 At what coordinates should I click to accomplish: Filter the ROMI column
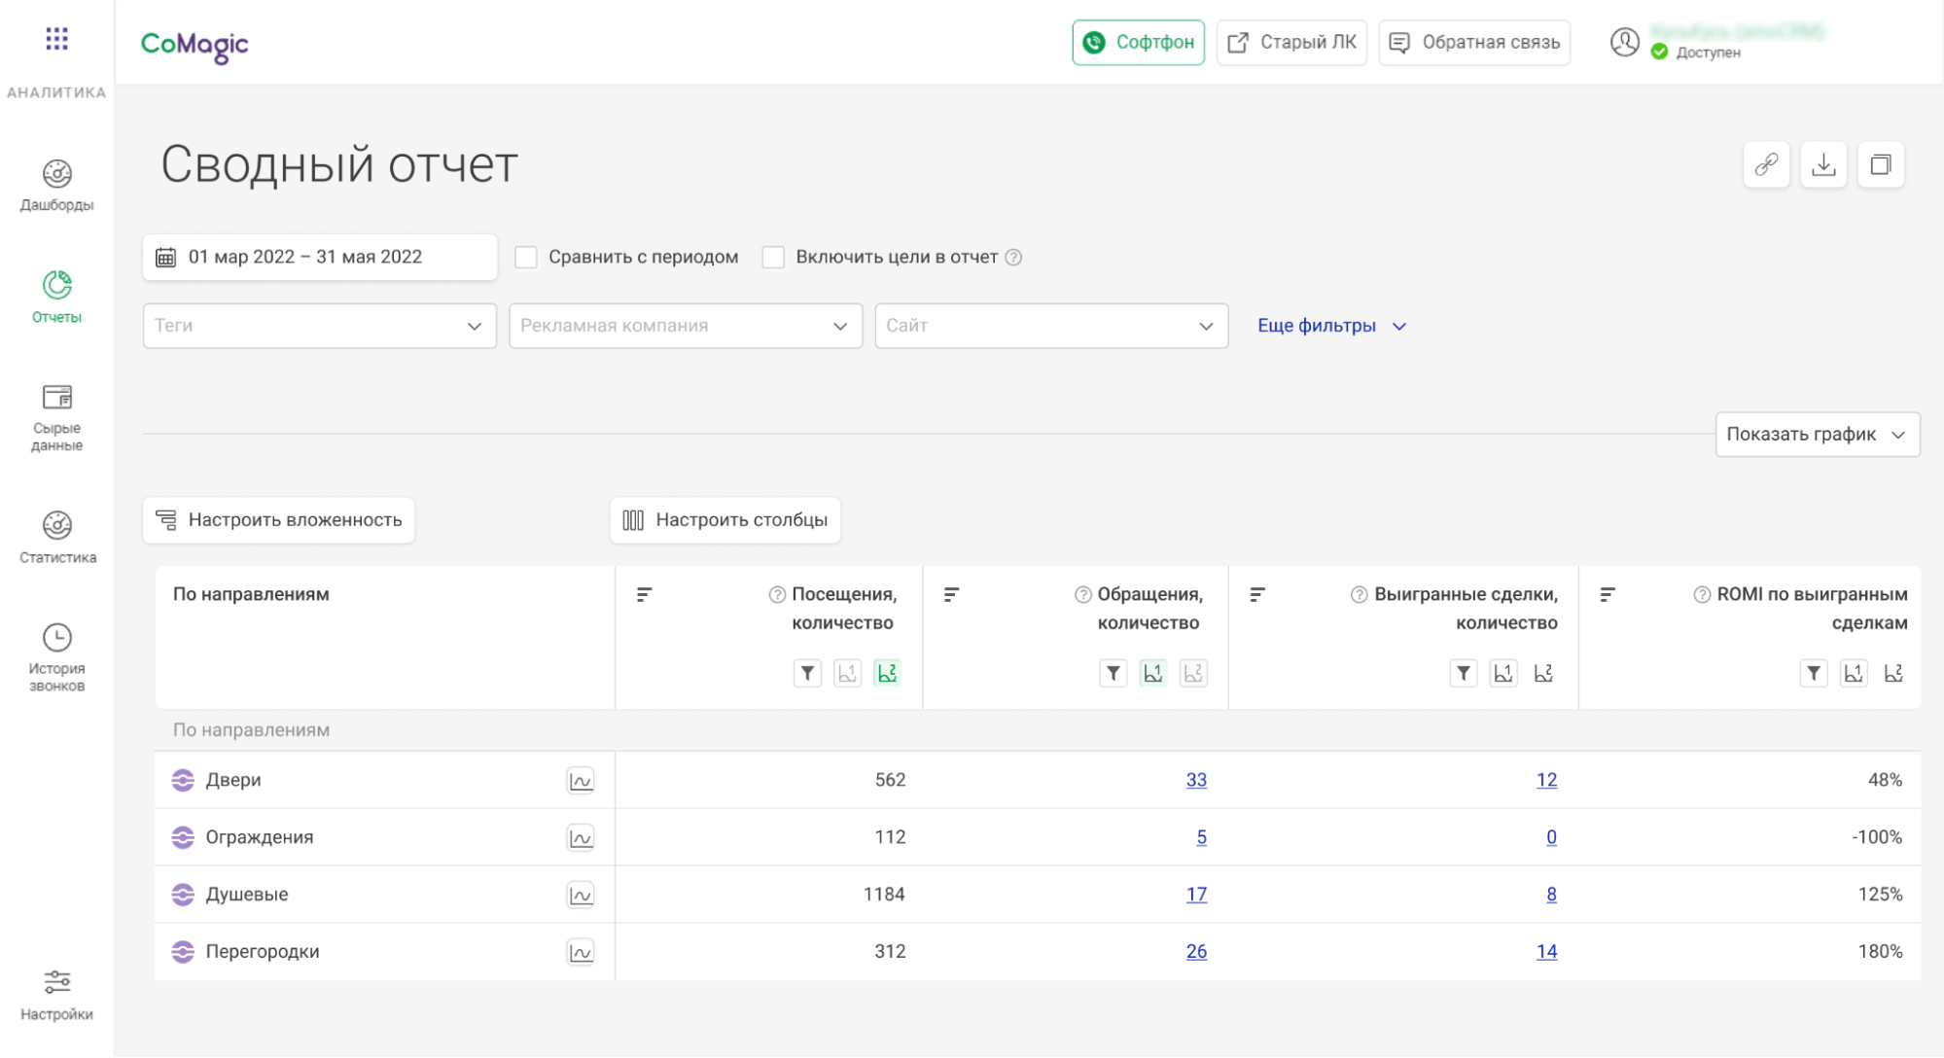(1814, 673)
